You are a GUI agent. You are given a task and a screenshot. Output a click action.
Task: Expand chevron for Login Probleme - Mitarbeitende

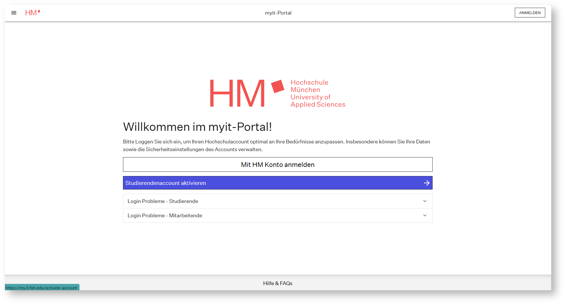point(425,216)
